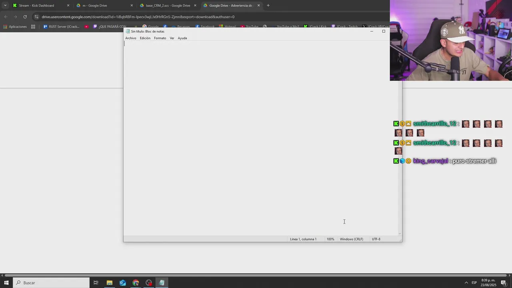Close the Stream - Kick Dashboard tab
The height and width of the screenshot is (288, 512).
(68, 6)
